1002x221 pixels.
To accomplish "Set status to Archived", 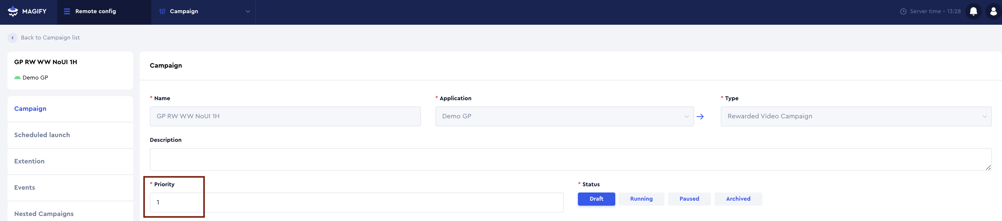I will (738, 199).
